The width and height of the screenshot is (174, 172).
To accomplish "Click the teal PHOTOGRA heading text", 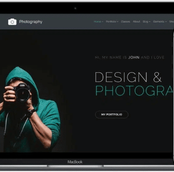I will coord(134,91).
